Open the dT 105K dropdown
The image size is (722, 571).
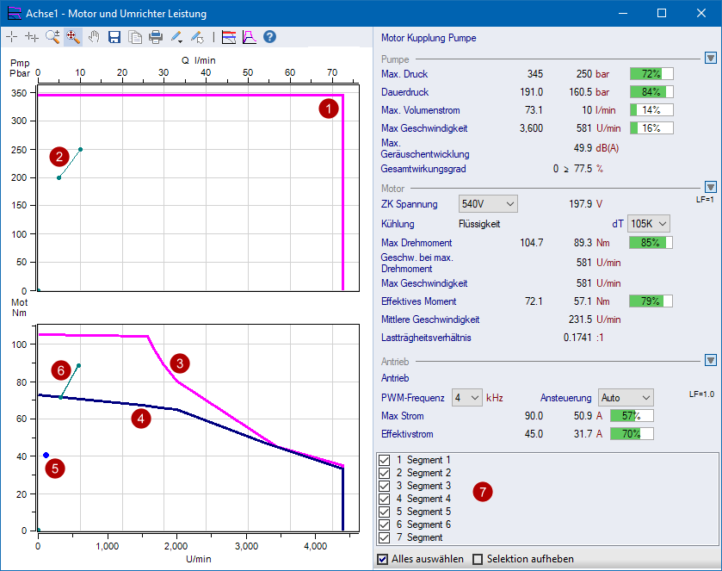(648, 223)
